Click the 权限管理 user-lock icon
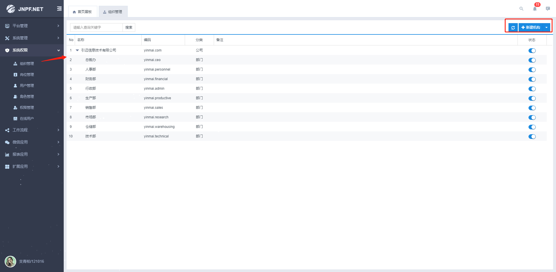Image resolution: width=556 pixels, height=272 pixels. coord(15,108)
